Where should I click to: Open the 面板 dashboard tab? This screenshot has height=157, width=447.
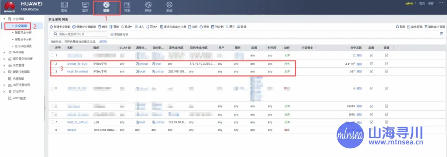(x=65, y=7)
